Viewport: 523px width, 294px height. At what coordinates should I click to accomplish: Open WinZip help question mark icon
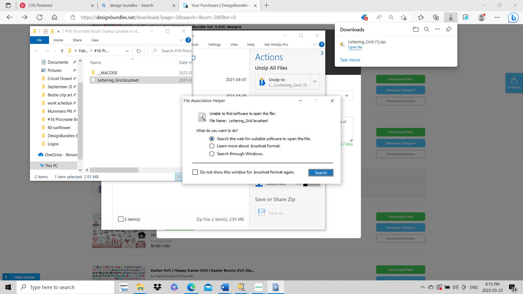click(321, 44)
